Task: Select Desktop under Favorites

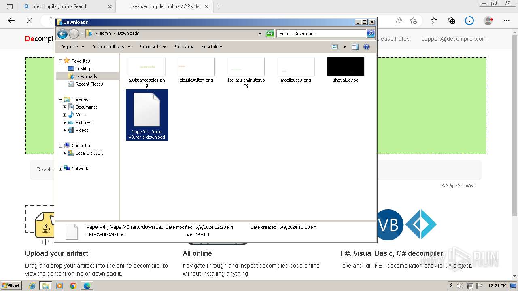Action: 83,69
